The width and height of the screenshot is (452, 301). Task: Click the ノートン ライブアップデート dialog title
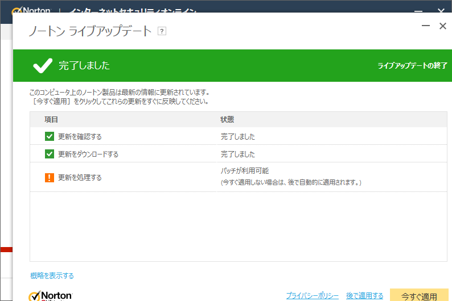(x=90, y=31)
